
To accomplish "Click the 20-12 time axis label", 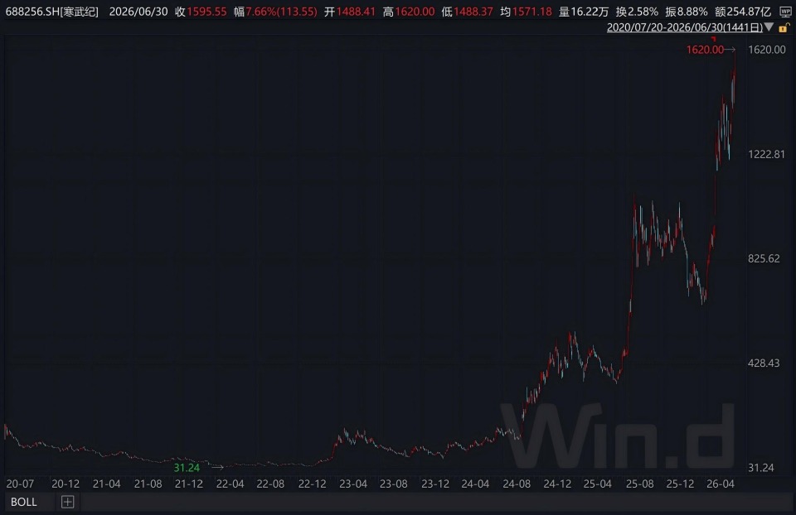I will coord(66,484).
